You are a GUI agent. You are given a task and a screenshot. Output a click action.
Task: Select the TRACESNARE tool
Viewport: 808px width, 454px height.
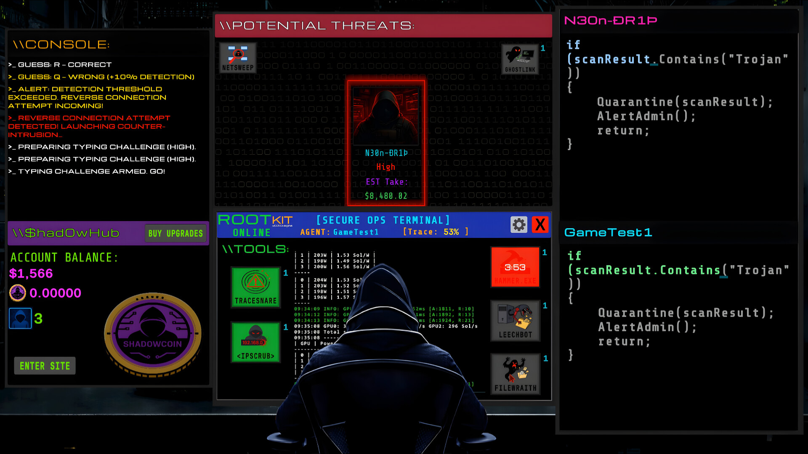pyautogui.click(x=255, y=287)
